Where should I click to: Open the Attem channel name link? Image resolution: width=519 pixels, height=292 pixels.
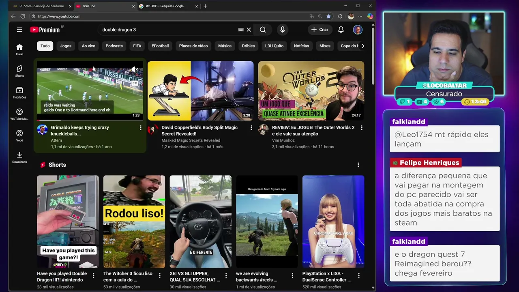pos(56,140)
